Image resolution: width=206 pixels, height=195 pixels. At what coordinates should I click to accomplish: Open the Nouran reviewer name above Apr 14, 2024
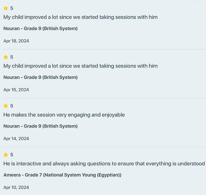40,126
